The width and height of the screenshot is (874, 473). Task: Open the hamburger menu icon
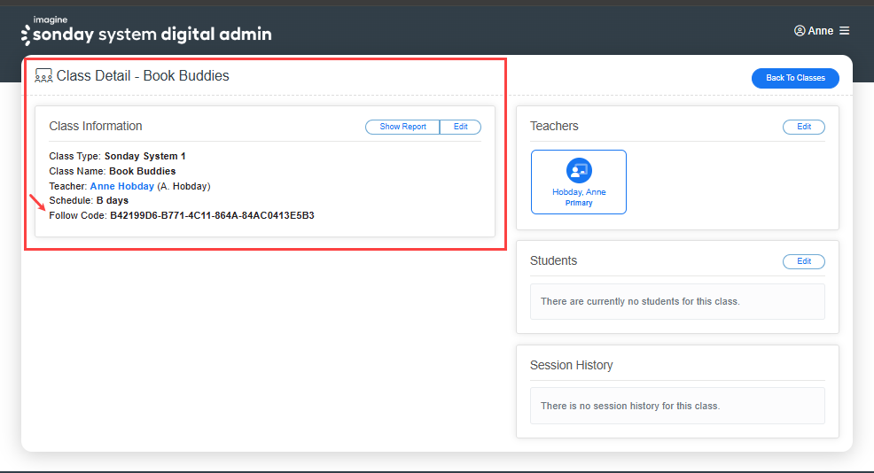[x=845, y=31]
